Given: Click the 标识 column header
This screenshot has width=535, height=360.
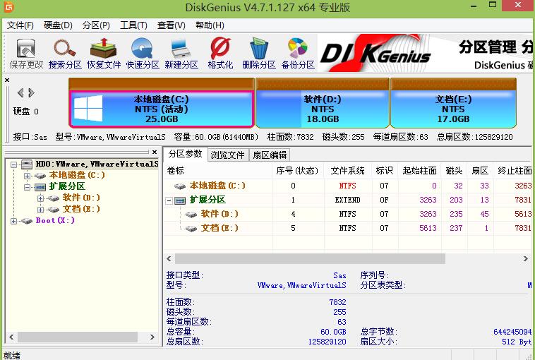Looking at the screenshot, I should click(385, 170).
